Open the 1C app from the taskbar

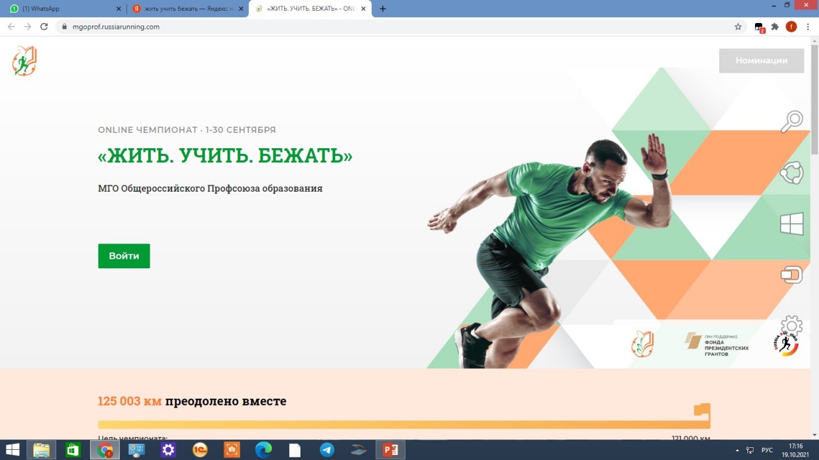(x=199, y=450)
